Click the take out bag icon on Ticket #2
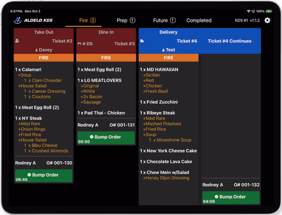 pyautogui.click(x=17, y=41)
